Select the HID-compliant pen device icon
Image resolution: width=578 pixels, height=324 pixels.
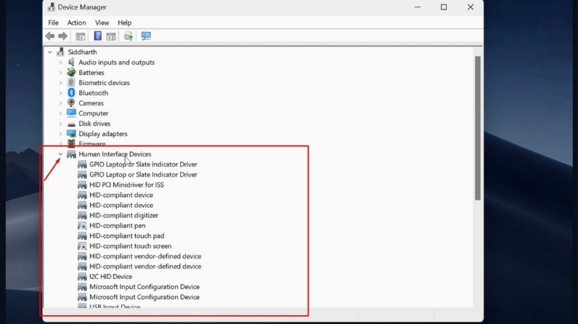(x=82, y=226)
